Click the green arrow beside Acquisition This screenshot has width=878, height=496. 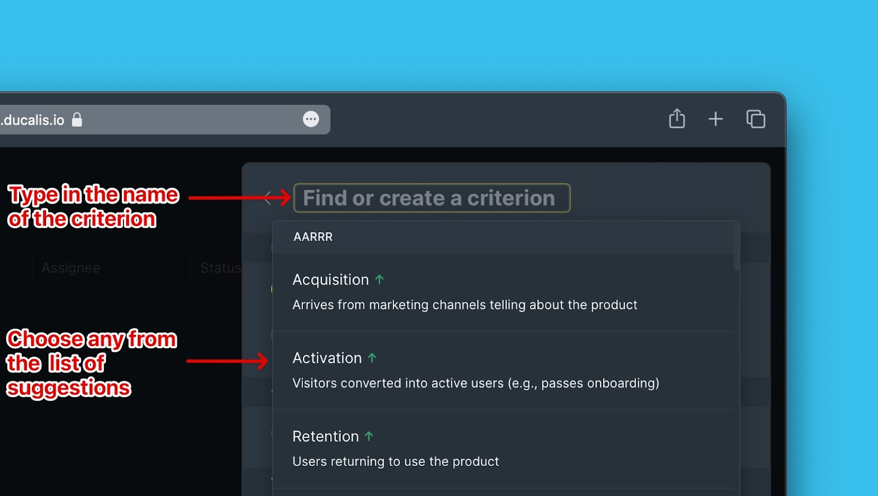pyautogui.click(x=379, y=280)
